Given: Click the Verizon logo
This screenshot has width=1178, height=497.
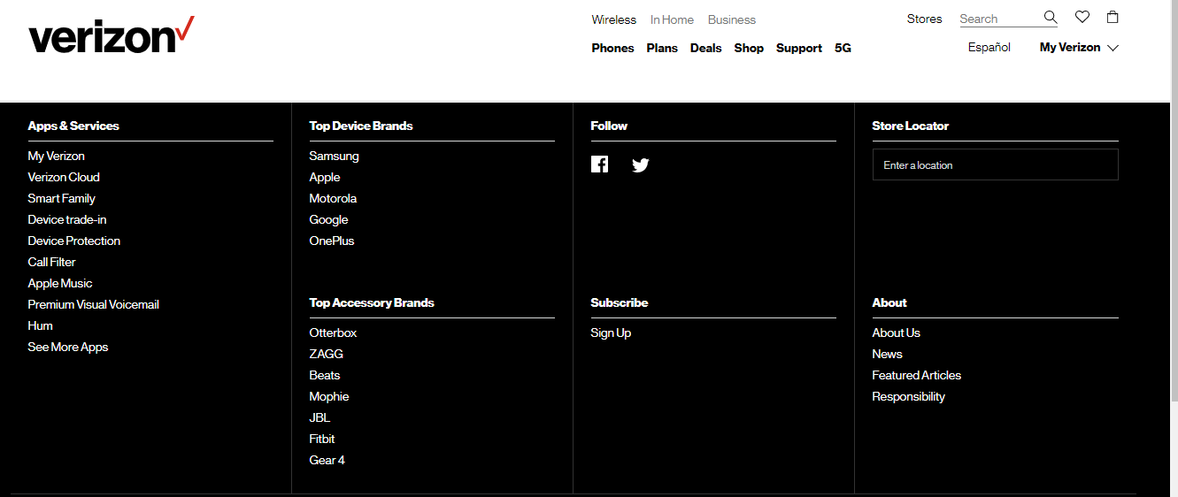Looking at the screenshot, I should (x=112, y=34).
